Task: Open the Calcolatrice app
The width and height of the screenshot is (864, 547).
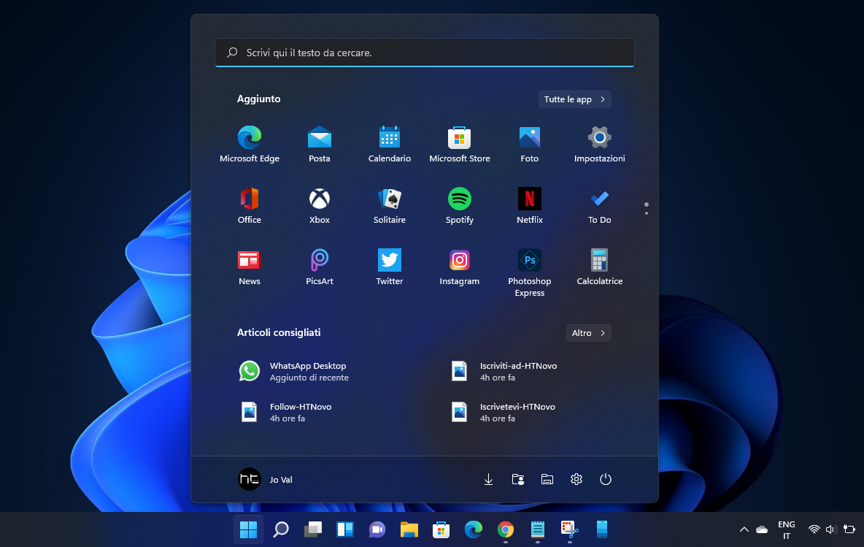Action: pyautogui.click(x=599, y=267)
